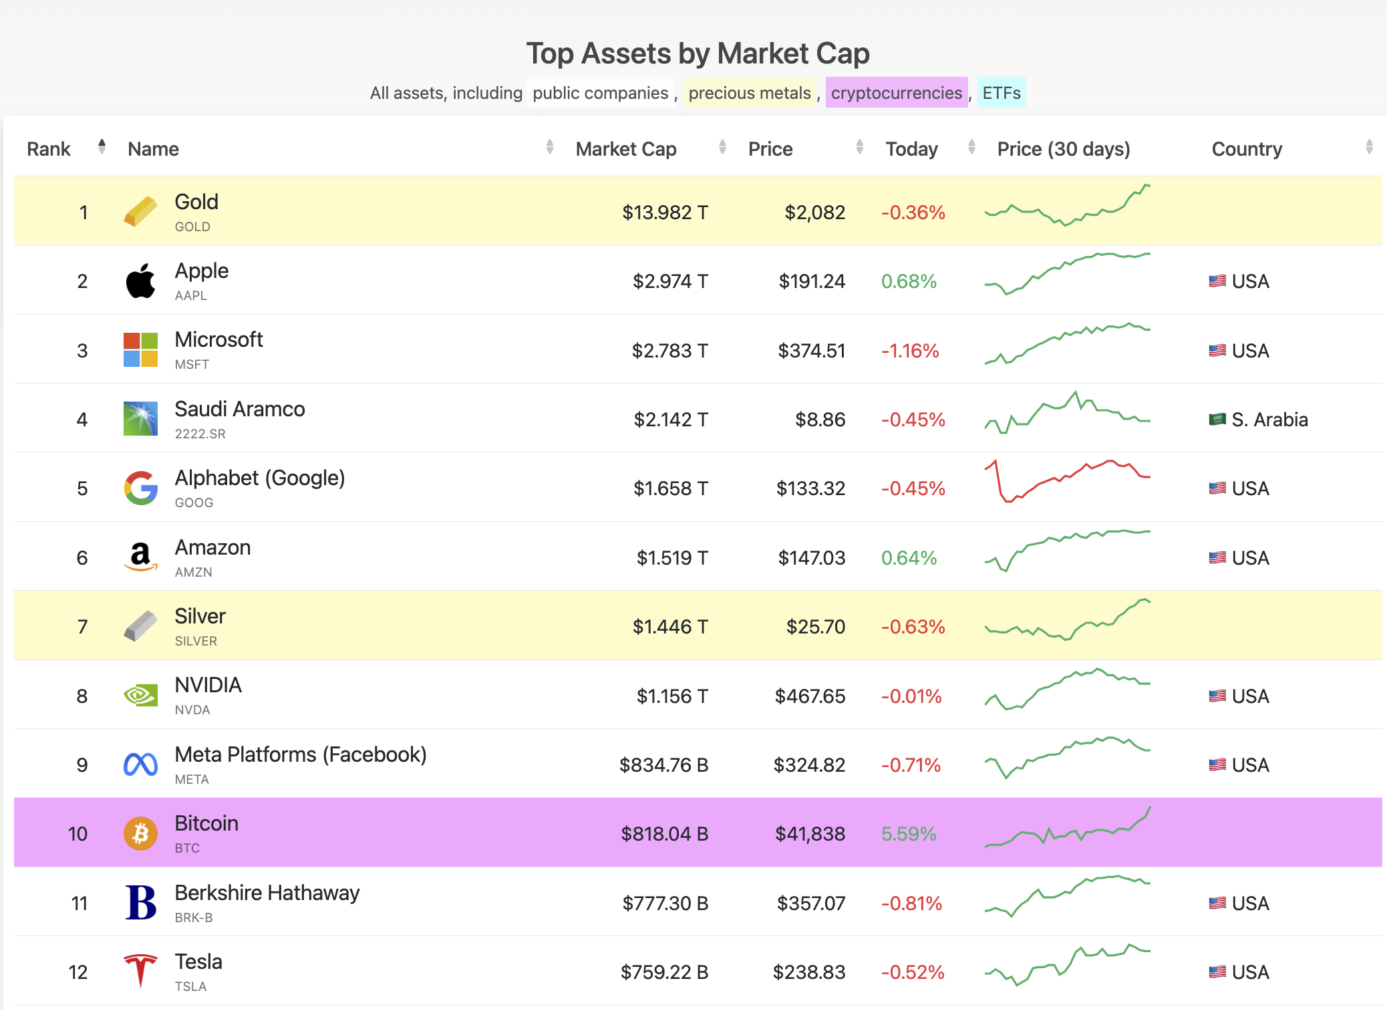Click the $818.04 B market cap value

[x=665, y=834]
